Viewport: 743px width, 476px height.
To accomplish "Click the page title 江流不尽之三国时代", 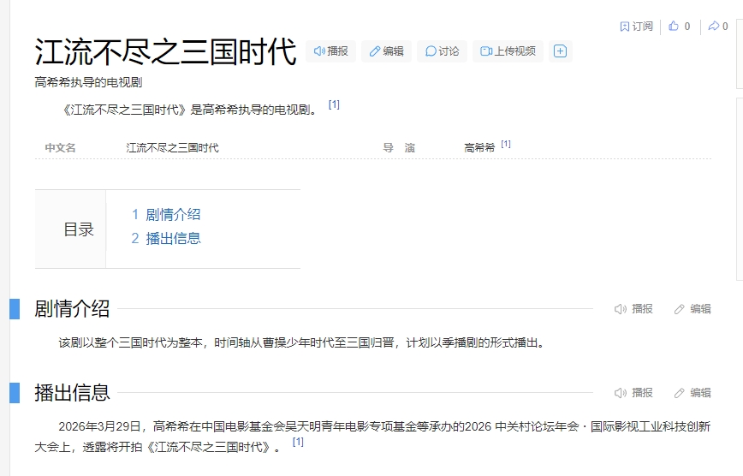I will (x=165, y=51).
